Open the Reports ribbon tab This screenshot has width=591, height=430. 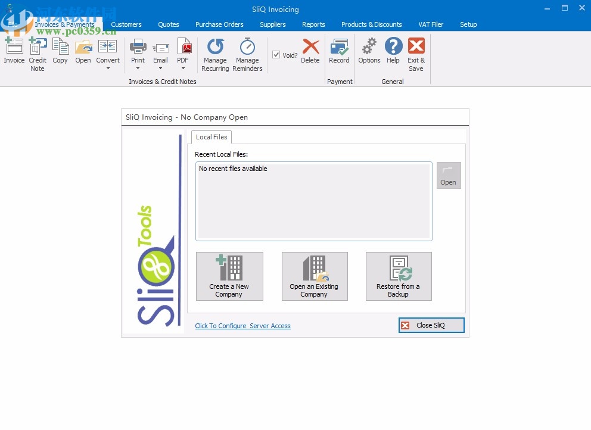coord(313,24)
